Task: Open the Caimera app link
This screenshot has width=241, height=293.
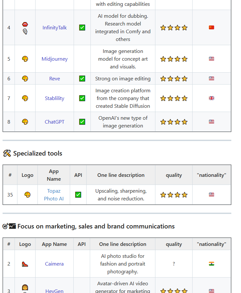Action: coord(54,264)
